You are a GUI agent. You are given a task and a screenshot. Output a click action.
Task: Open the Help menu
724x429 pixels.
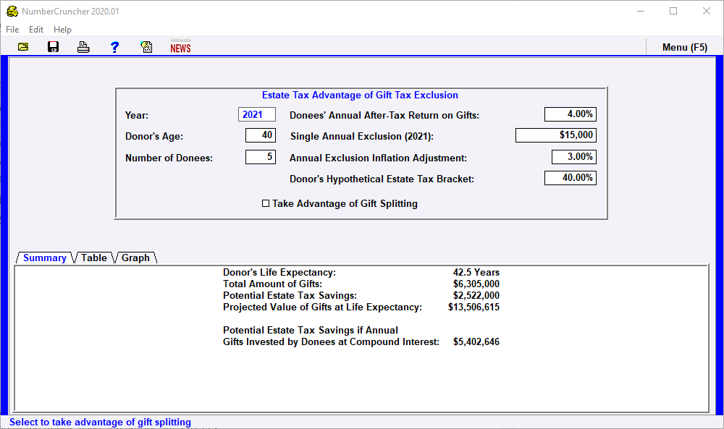click(62, 30)
